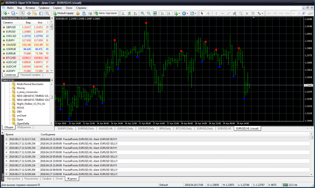Switch to line chart display
The width and height of the screenshot is (315, 188).
click(x=135, y=13)
